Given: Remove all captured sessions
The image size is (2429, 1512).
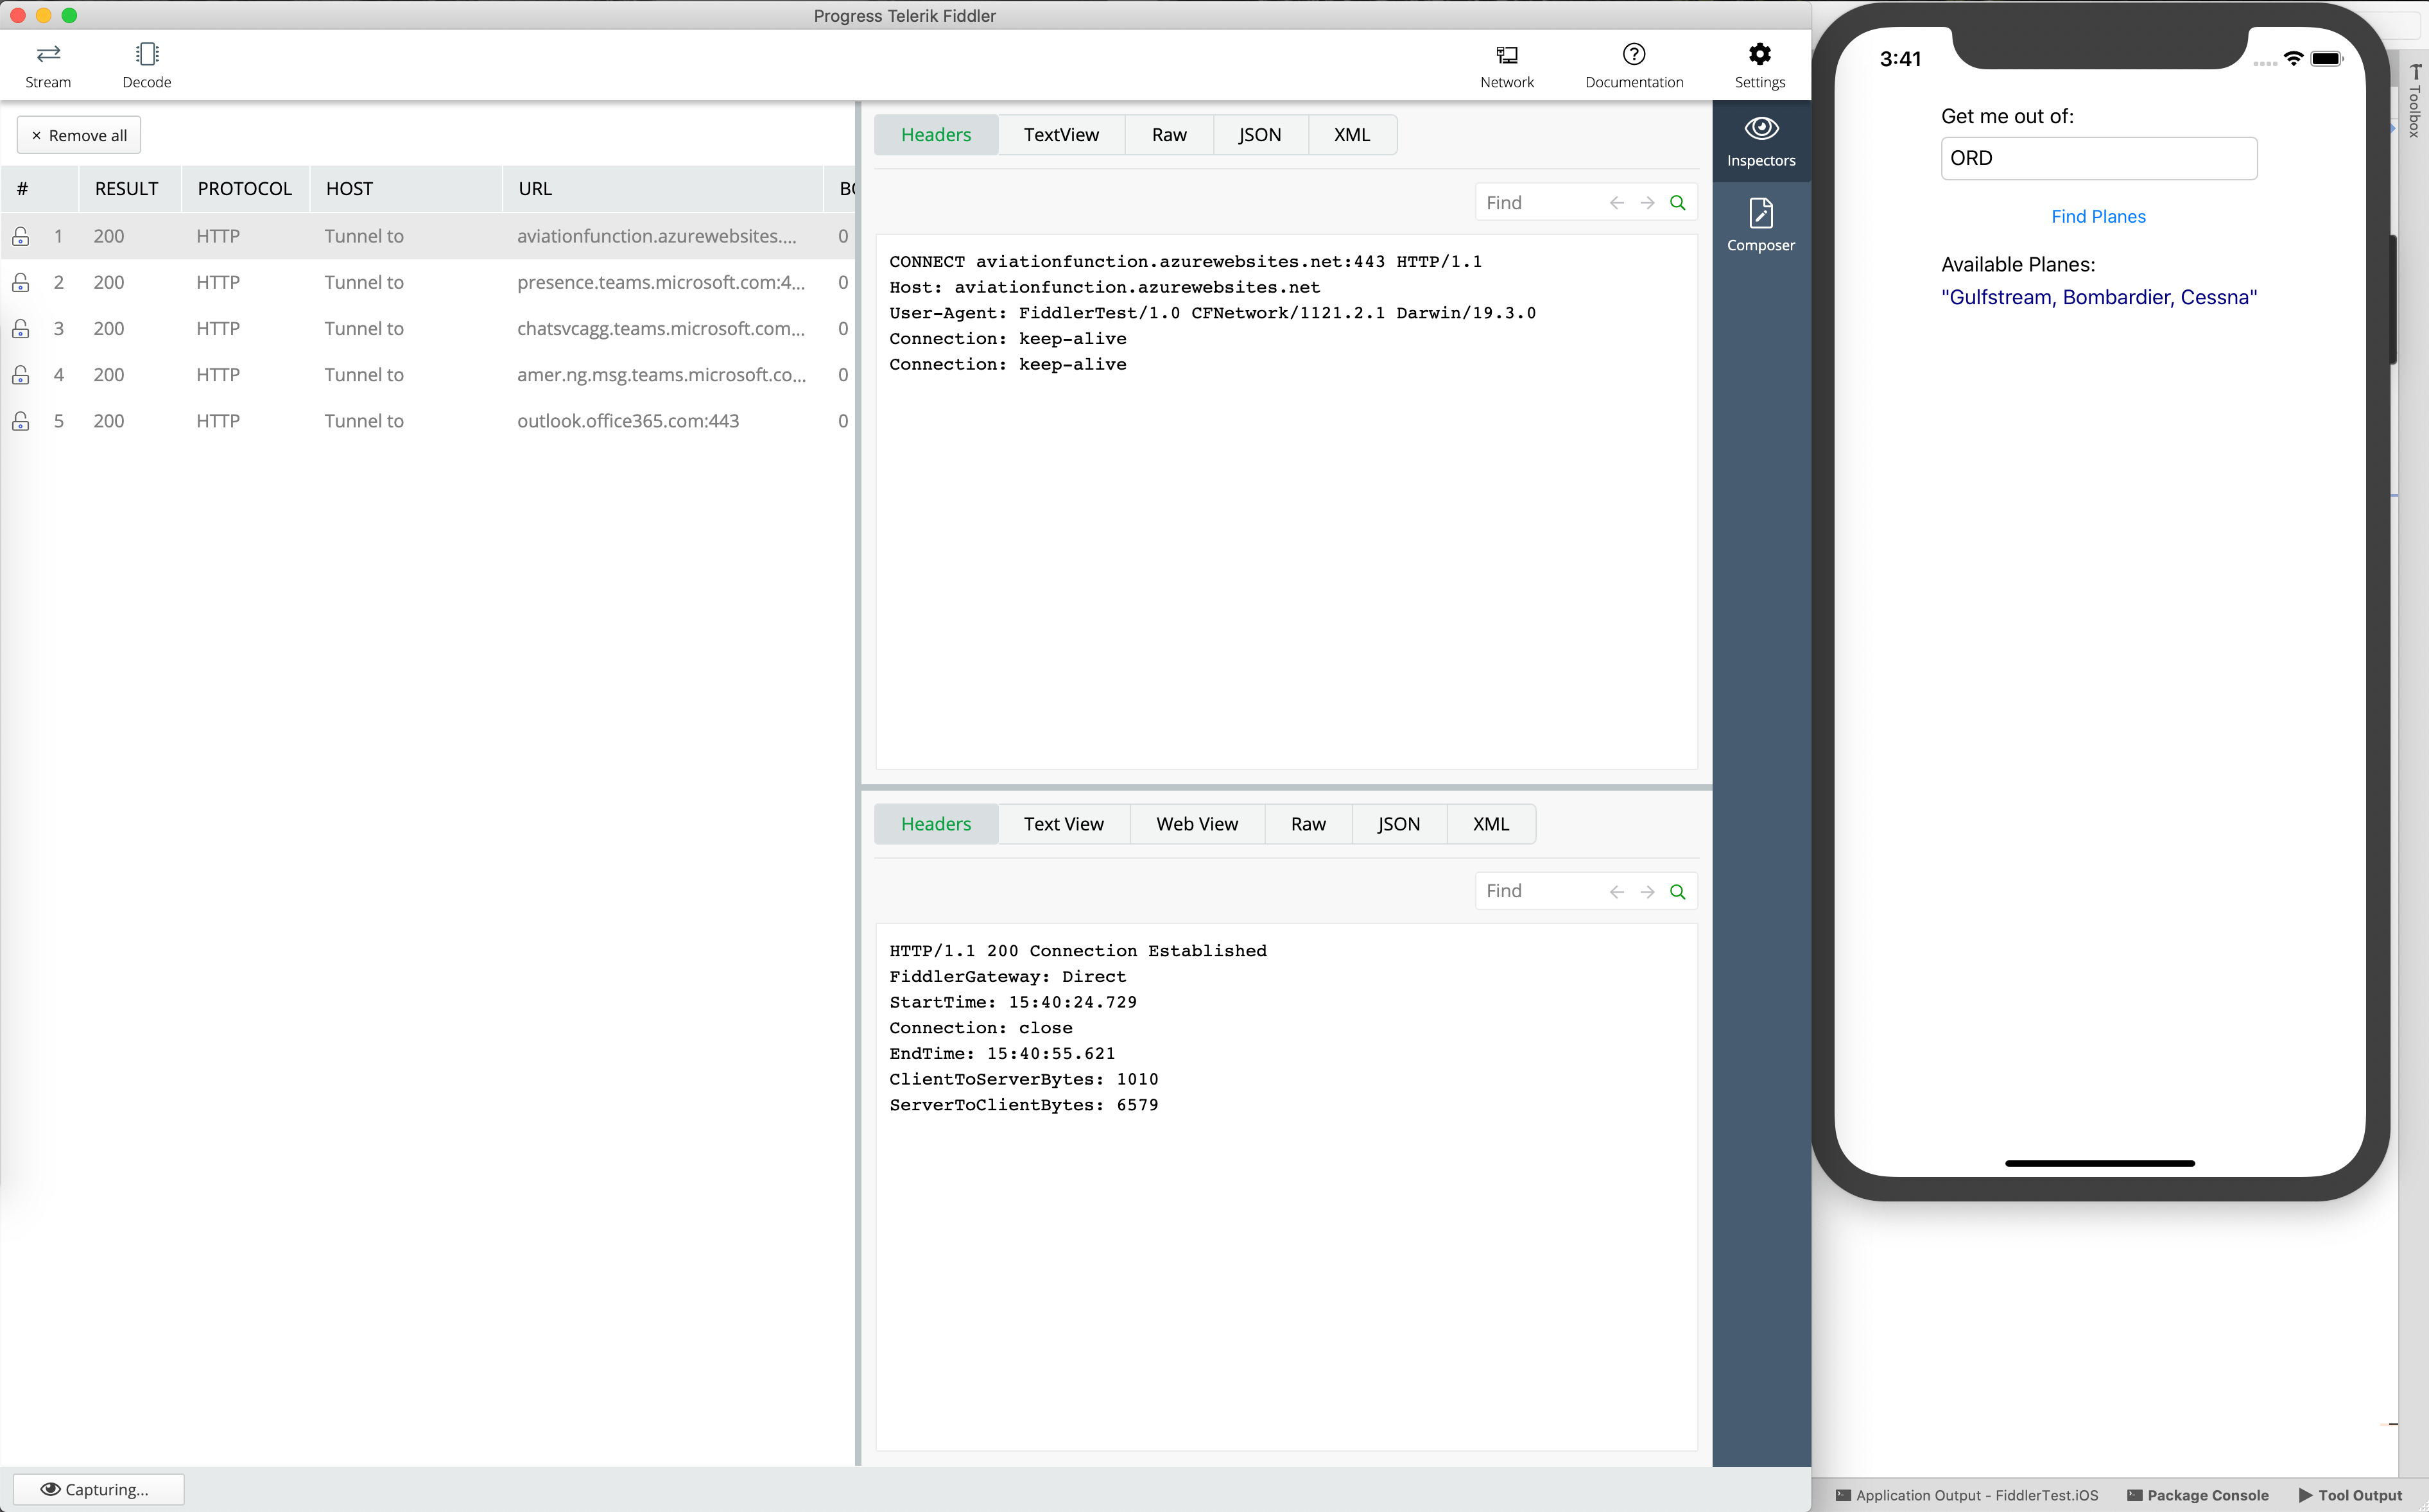Looking at the screenshot, I should coord(79,135).
